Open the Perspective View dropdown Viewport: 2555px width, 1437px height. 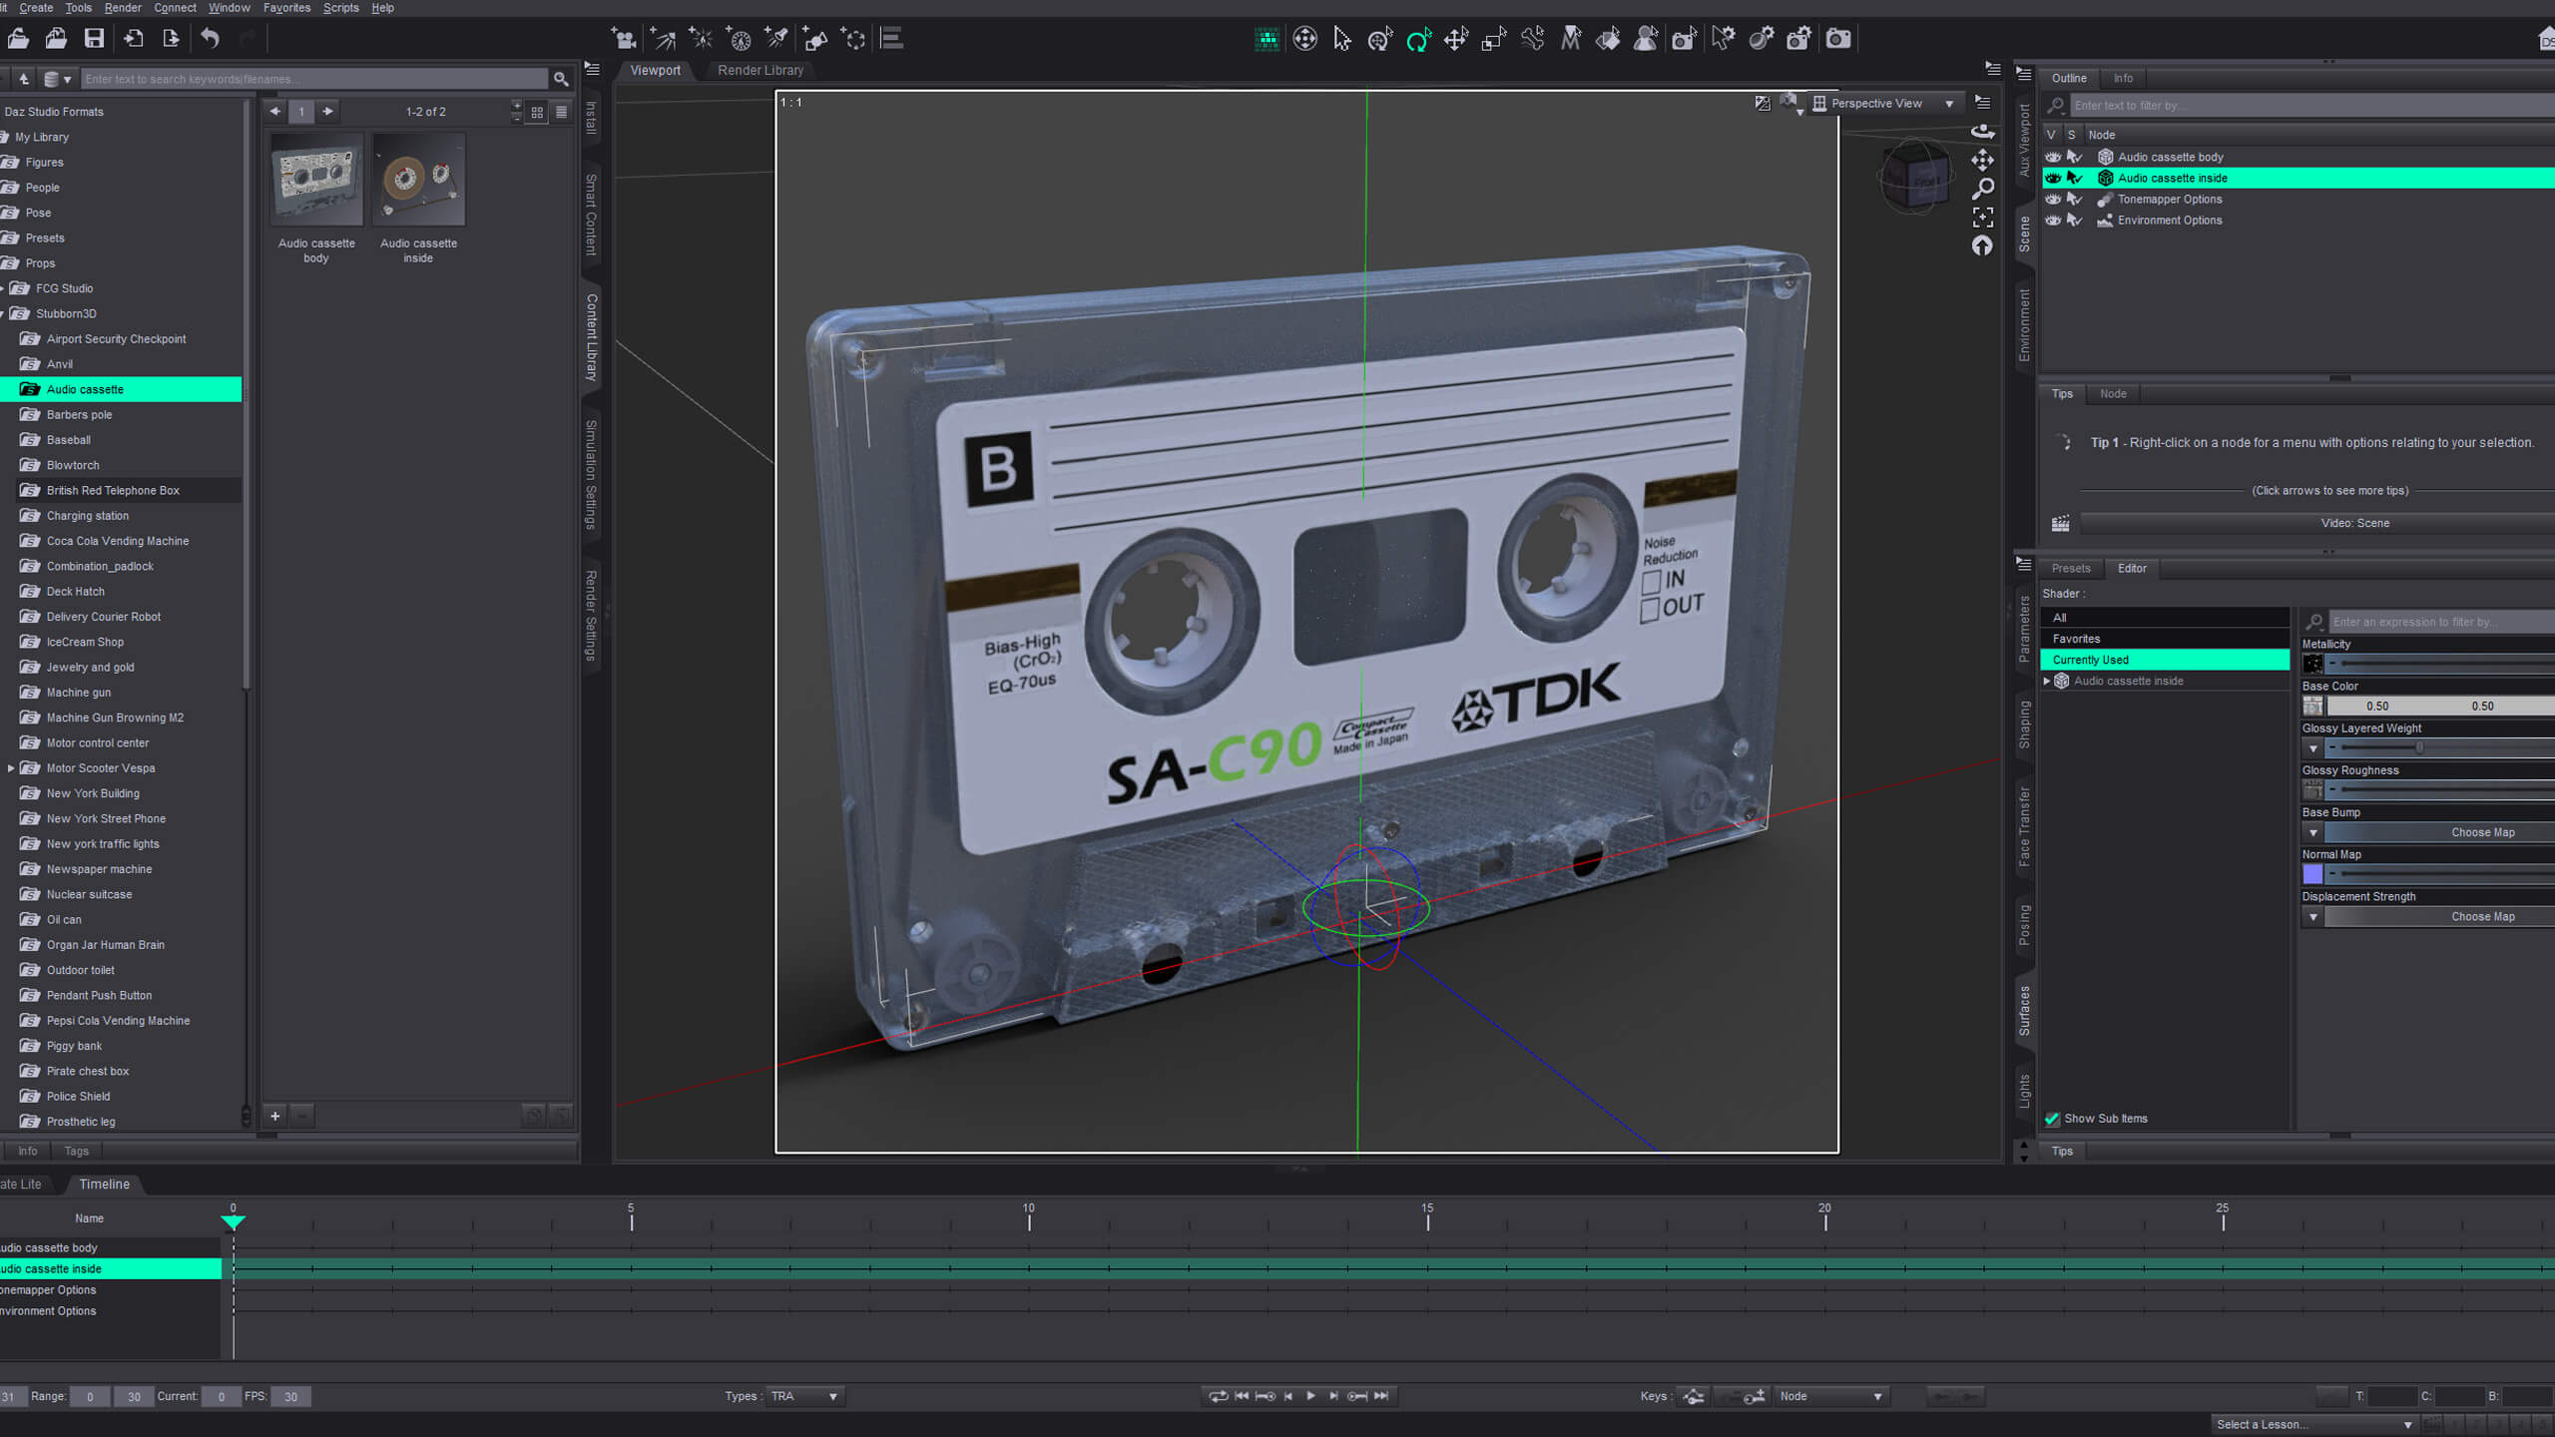(1884, 104)
